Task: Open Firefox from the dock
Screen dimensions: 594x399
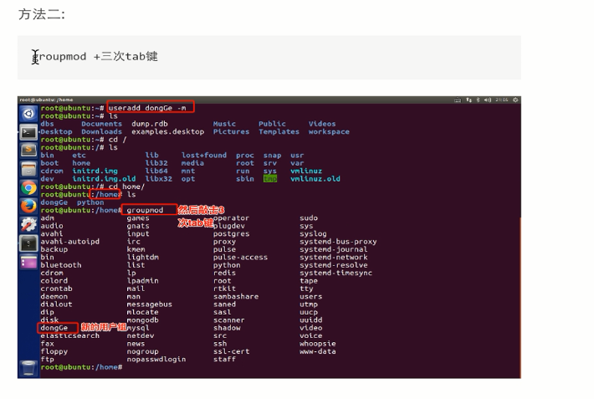Action: click(28, 206)
